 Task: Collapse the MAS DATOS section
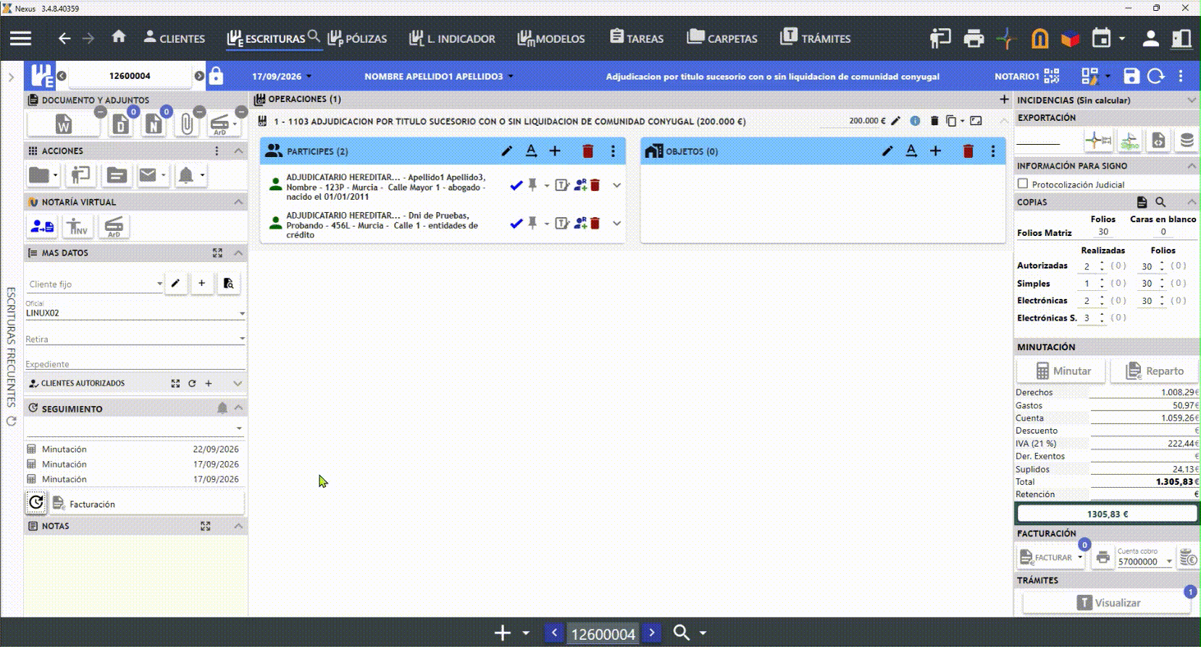coord(238,253)
